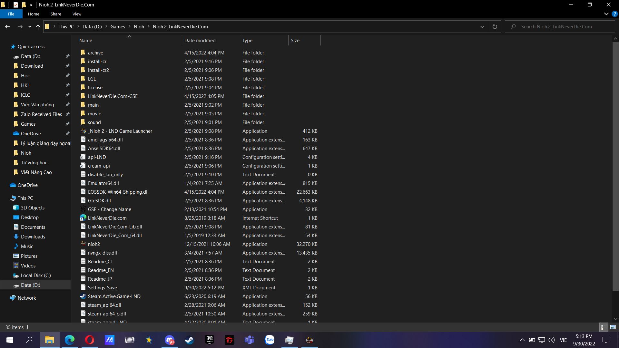
Task: Expand breadcrumb chevron after This PC
Action: pyautogui.click(x=78, y=27)
